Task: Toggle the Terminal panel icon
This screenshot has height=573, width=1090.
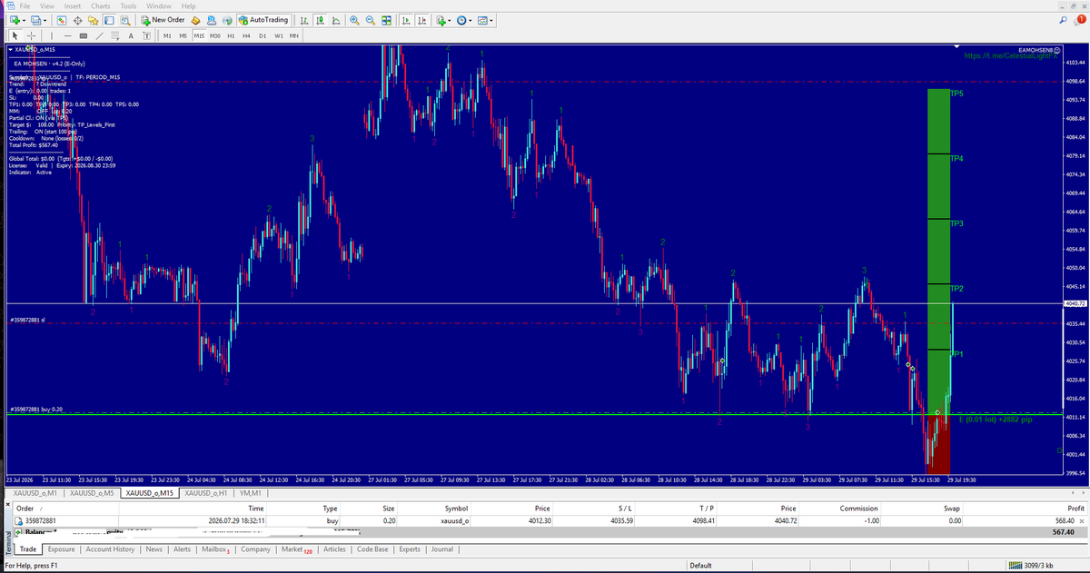Action: (109, 20)
